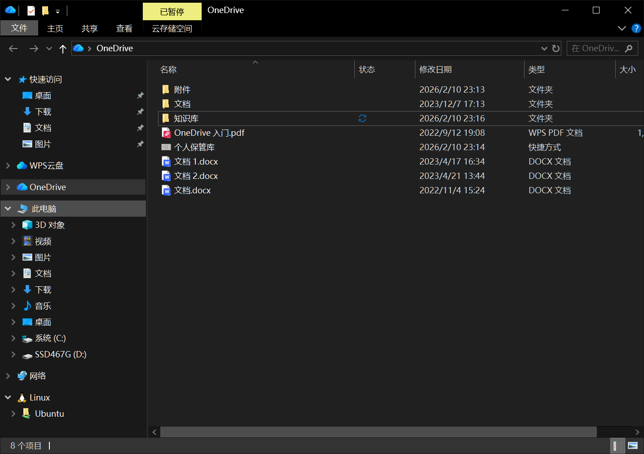Open 桌面 under 快速访问
The height and width of the screenshot is (454, 644).
(43, 95)
